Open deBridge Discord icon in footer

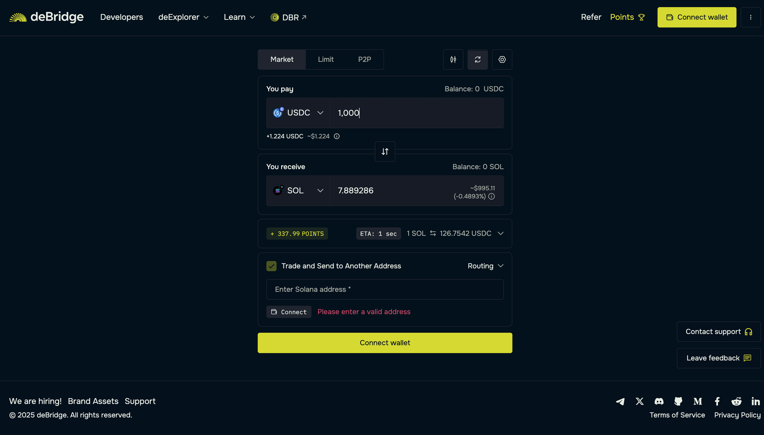659,401
